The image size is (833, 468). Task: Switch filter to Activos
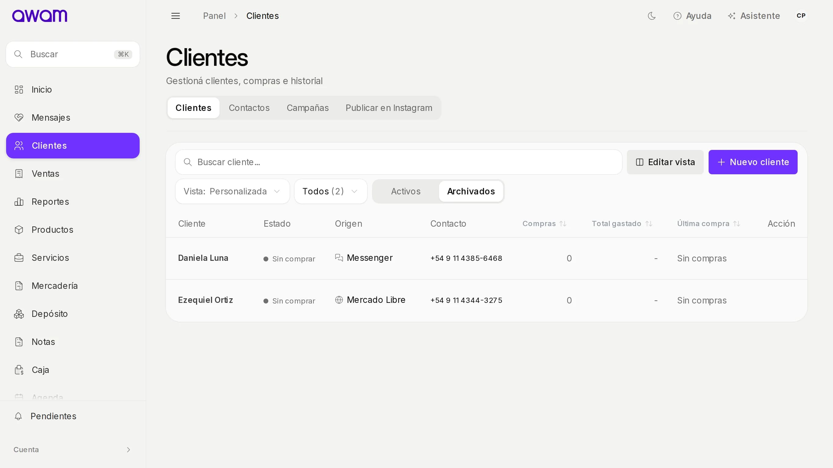pos(406,191)
